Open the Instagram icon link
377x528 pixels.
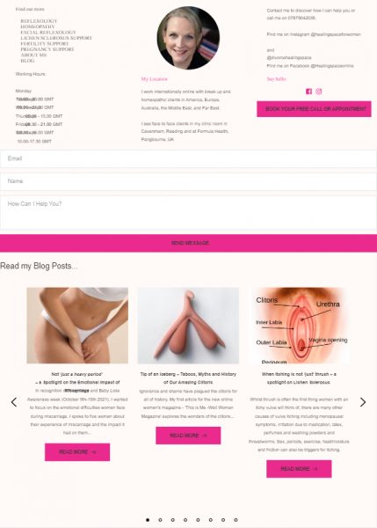tap(319, 92)
